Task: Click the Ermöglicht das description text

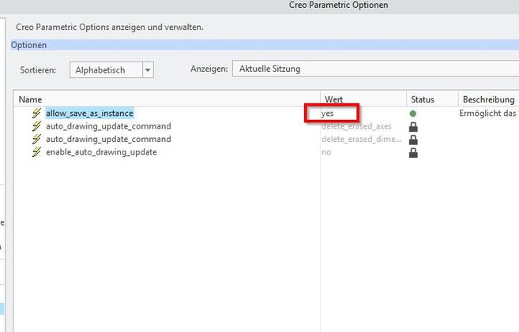Action: [488, 113]
